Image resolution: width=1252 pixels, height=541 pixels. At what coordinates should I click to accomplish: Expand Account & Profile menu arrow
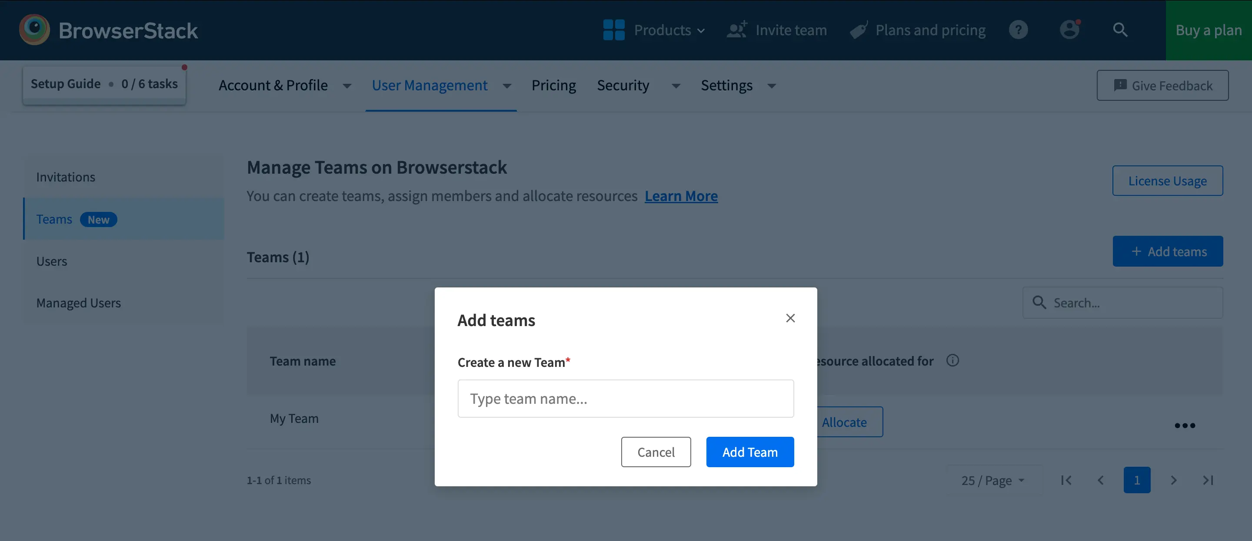click(347, 86)
